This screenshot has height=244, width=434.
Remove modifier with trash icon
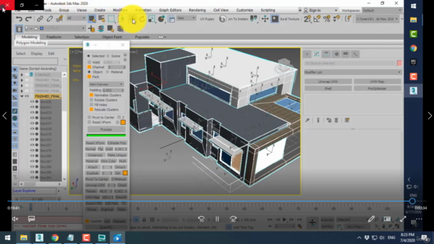pyautogui.click(x=336, y=120)
